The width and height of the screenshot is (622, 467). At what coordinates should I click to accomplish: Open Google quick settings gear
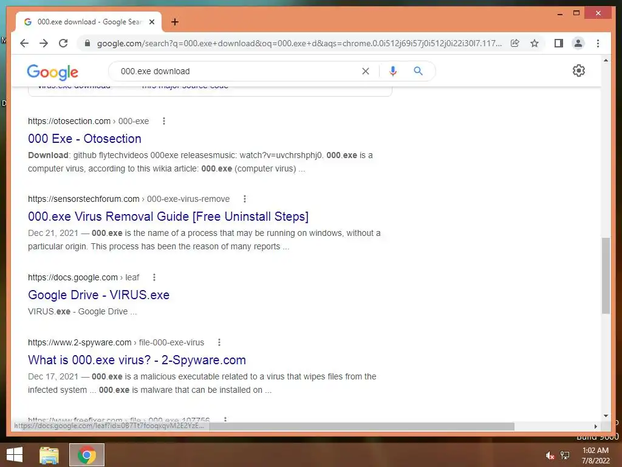click(579, 71)
